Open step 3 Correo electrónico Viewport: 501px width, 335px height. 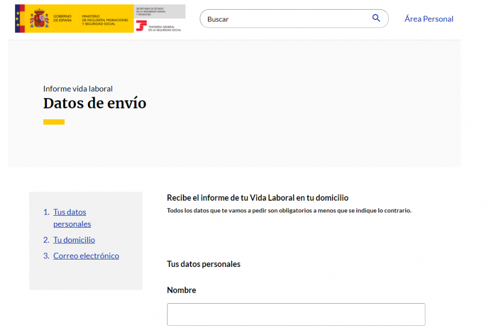[86, 256]
